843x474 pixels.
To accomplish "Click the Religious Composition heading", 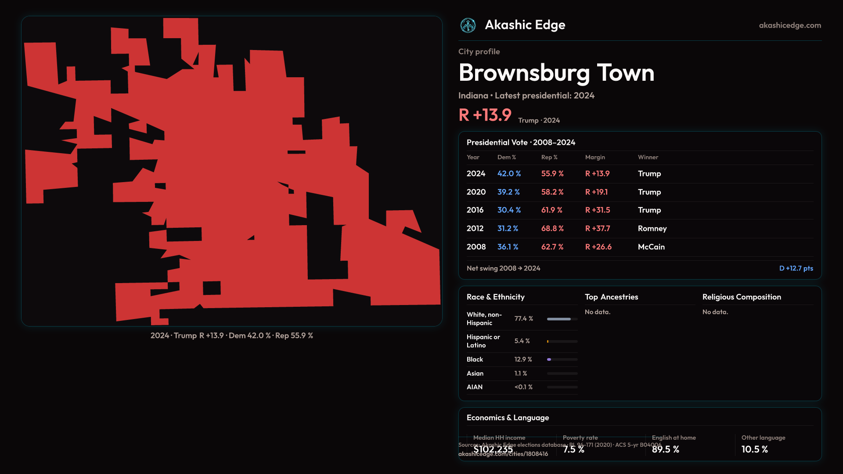I will [741, 297].
